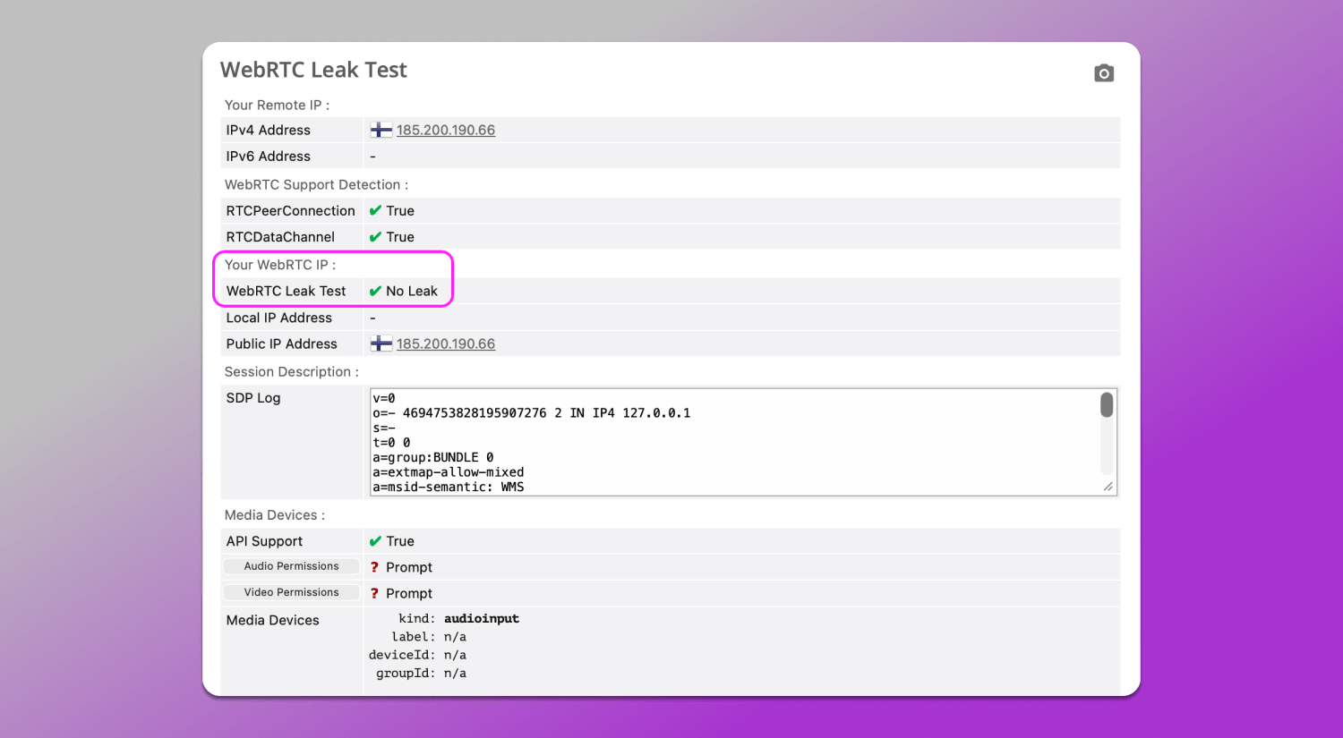
Task: Click the Local IP Address row
Action: pos(279,317)
